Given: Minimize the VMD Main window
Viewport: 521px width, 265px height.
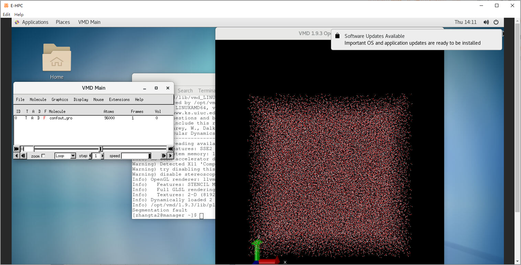Looking at the screenshot, I should click(145, 88).
